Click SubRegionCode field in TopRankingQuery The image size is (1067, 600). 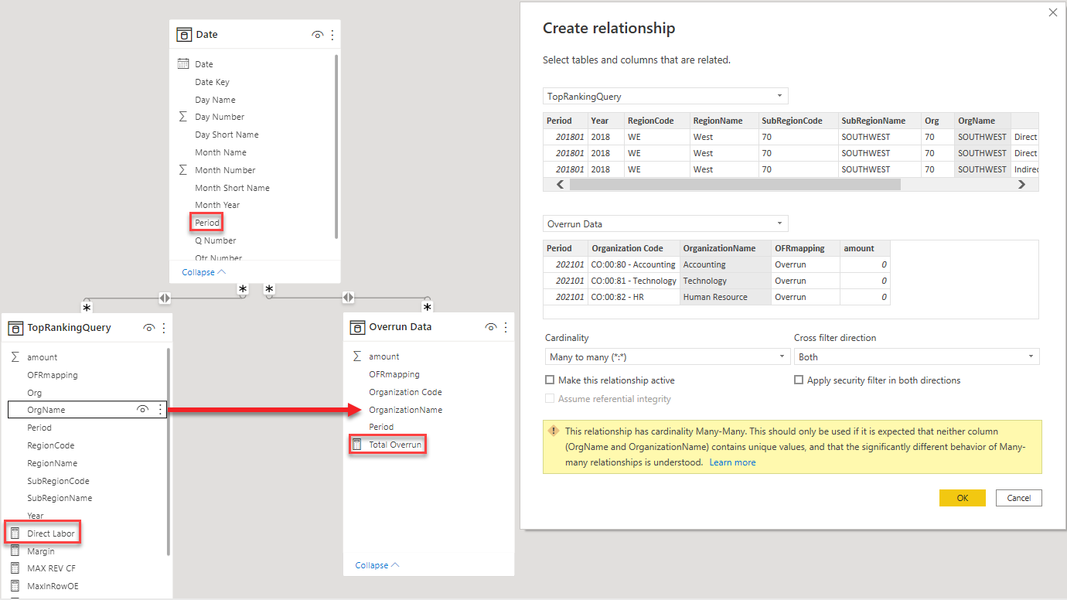click(x=58, y=481)
